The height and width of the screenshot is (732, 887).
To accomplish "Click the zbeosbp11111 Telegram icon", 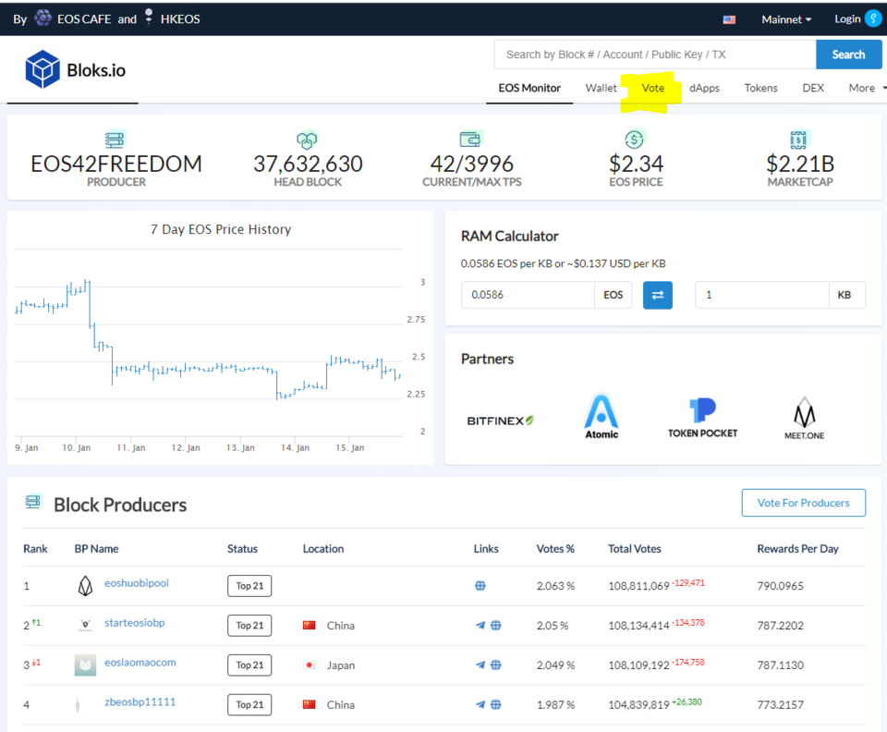I will click(480, 705).
